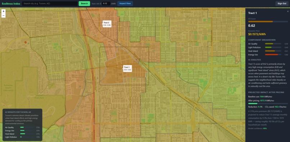Click the "Base rate $" label
Screen dimensions: 290x142
[96, 4]
